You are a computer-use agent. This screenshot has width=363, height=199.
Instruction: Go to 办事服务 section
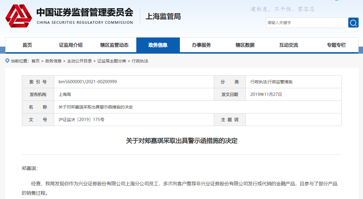[201, 45]
